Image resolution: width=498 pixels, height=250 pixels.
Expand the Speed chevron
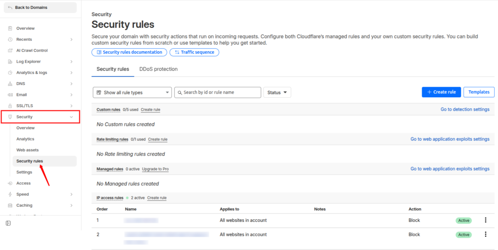point(71,195)
